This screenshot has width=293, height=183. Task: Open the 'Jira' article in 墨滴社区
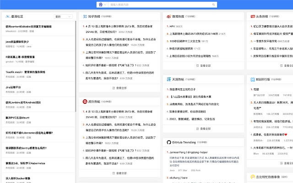click(13, 87)
